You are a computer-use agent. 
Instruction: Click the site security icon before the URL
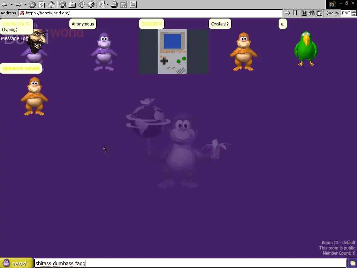[x=22, y=13]
